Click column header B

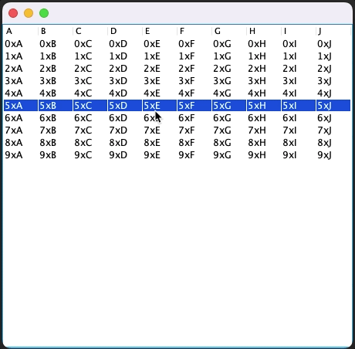56,31
